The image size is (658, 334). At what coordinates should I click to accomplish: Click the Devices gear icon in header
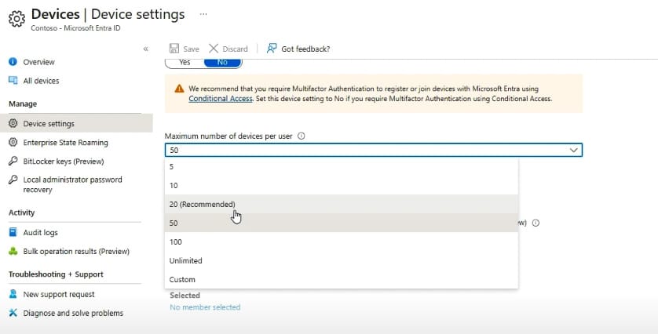click(16, 19)
